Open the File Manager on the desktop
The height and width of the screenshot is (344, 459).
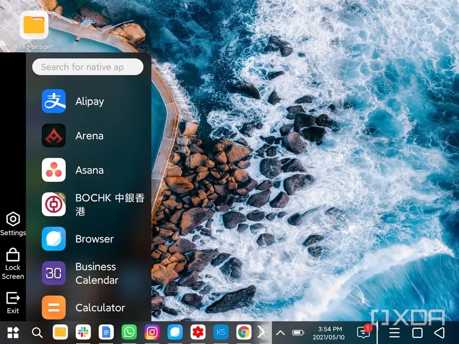[33, 26]
